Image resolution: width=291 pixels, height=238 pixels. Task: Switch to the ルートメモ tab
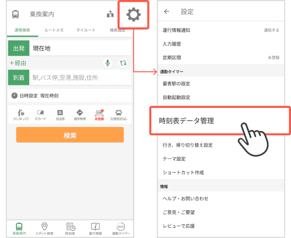point(55,30)
